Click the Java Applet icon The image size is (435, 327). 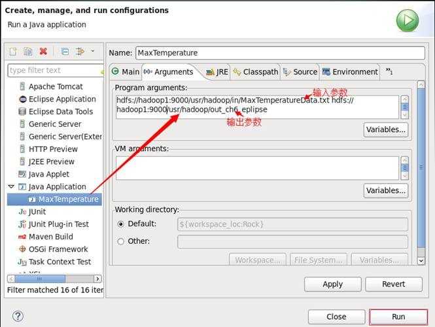[x=22, y=174]
